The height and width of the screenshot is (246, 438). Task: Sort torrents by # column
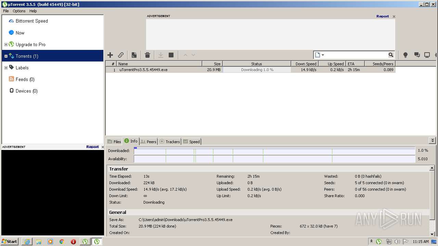[x=111, y=64]
